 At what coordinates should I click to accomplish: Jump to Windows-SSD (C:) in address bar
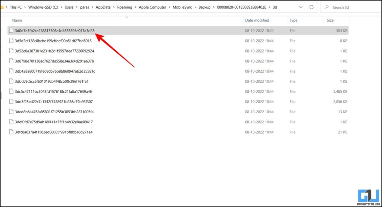[43, 7]
